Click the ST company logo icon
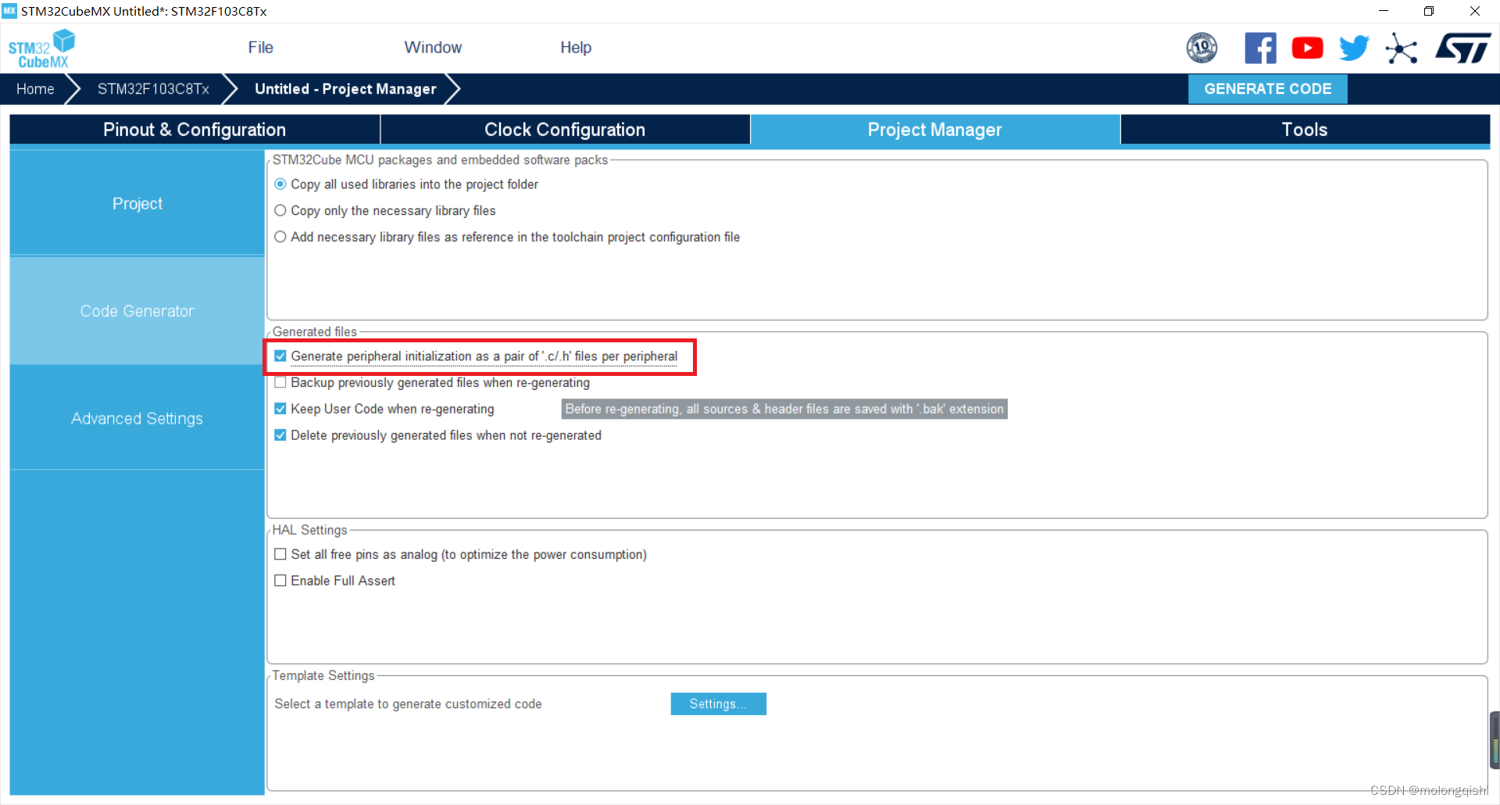1500x805 pixels. click(1462, 48)
